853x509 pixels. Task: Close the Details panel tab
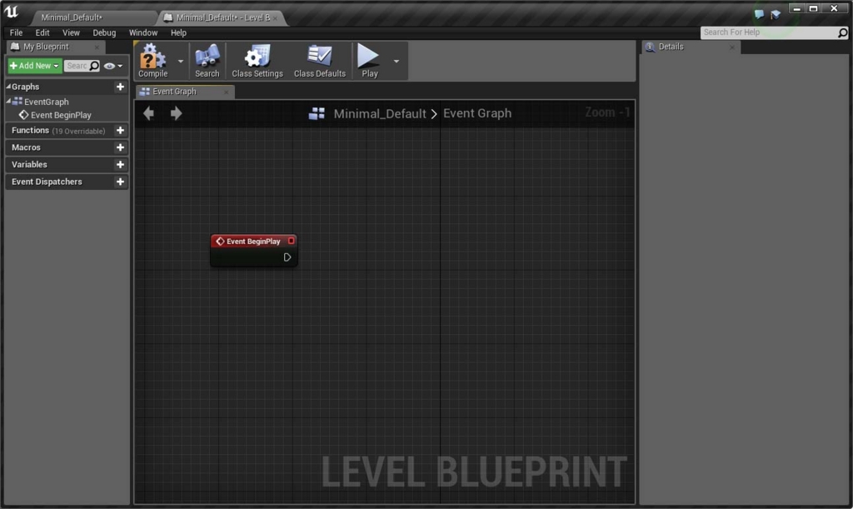coord(732,47)
